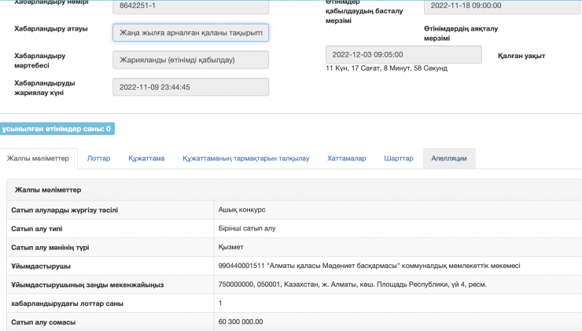Go to the Шарттар tab
The height and width of the screenshot is (331, 582).
398,158
